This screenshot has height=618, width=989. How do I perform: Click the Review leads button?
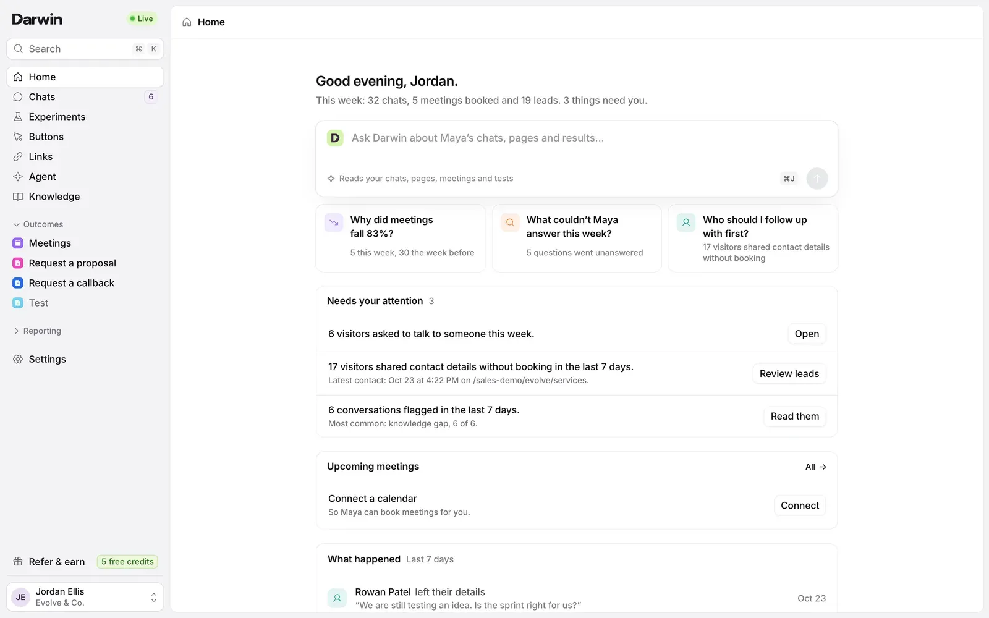(789, 374)
